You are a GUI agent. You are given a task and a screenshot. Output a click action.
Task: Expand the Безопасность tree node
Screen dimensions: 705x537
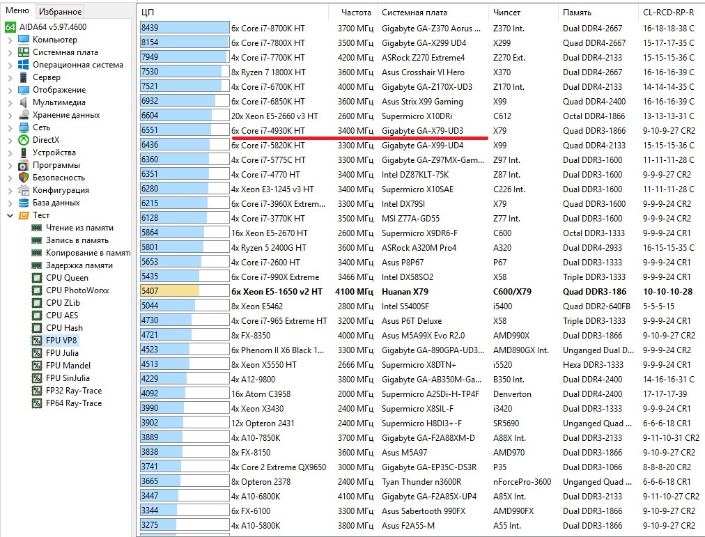click(10, 178)
